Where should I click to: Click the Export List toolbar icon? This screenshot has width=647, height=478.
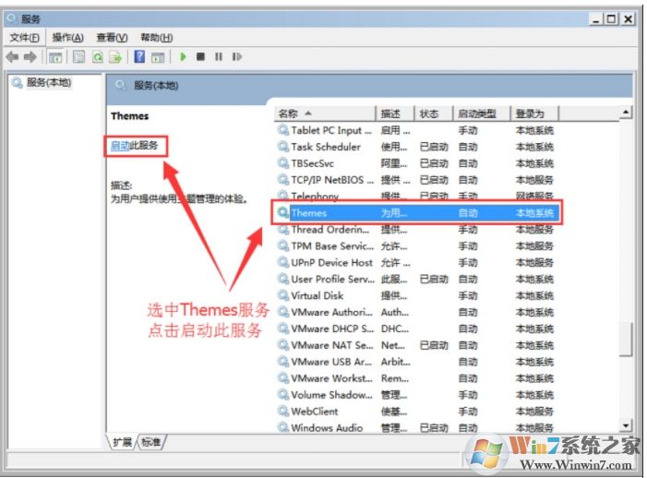(x=115, y=57)
